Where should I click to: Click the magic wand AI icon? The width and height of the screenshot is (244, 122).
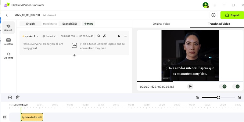(105, 36)
